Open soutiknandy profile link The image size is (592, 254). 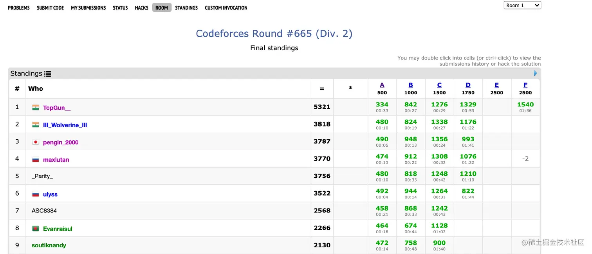pyautogui.click(x=49, y=245)
